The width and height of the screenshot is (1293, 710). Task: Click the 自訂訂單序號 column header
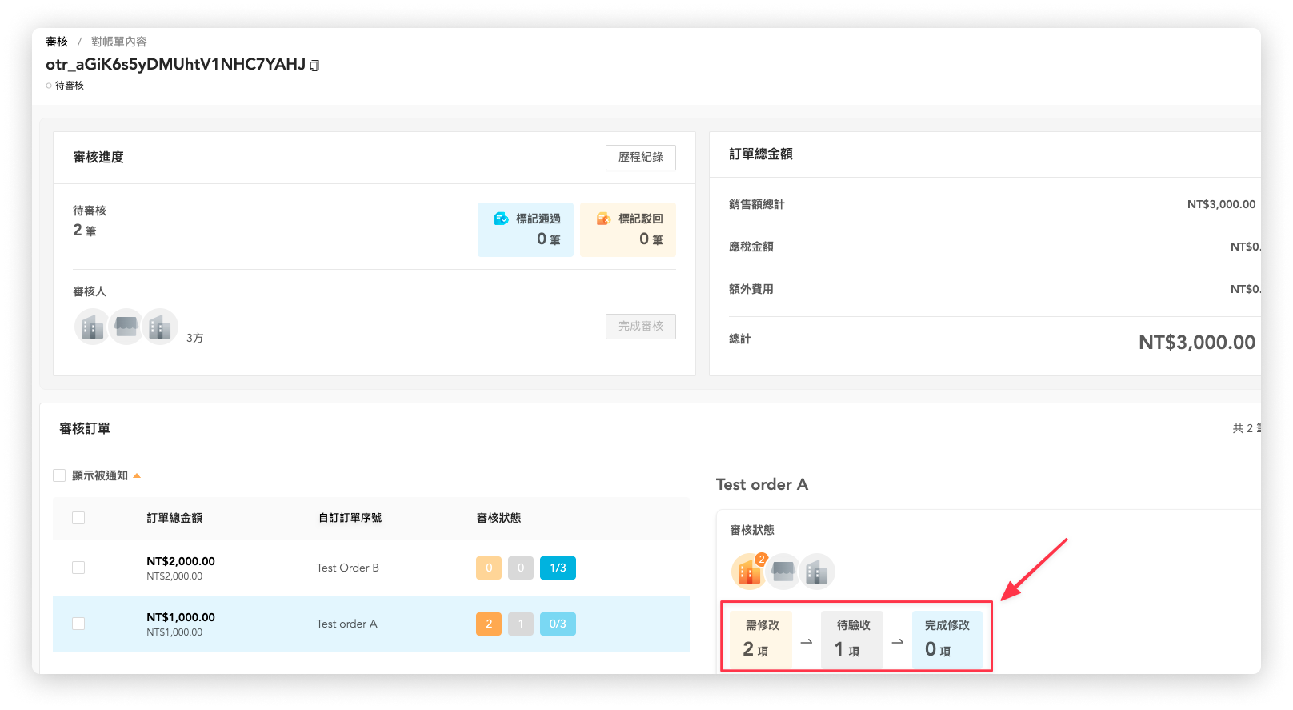click(350, 518)
